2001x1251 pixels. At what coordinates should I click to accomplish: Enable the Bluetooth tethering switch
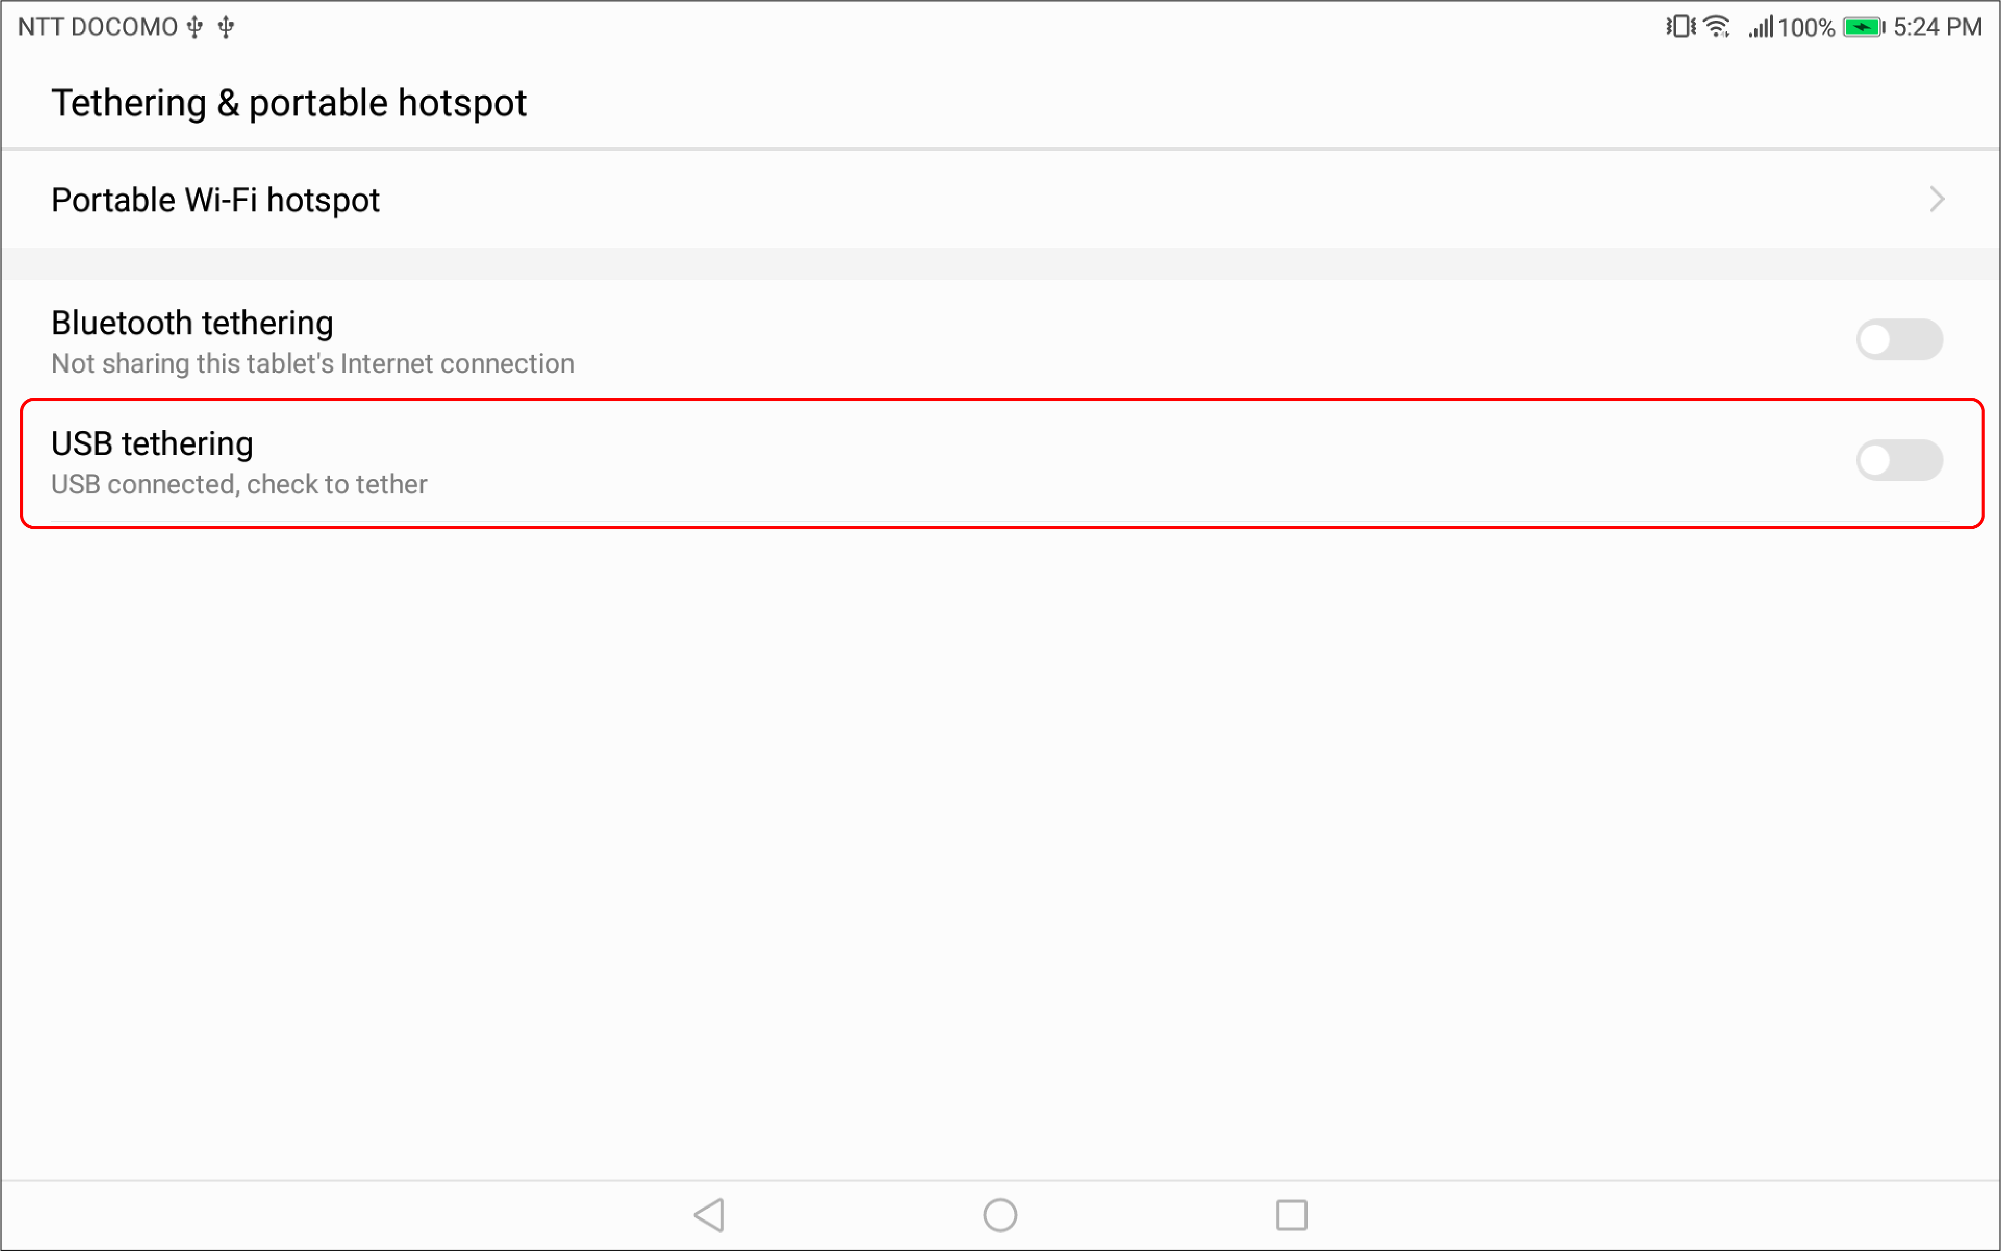click(1899, 339)
